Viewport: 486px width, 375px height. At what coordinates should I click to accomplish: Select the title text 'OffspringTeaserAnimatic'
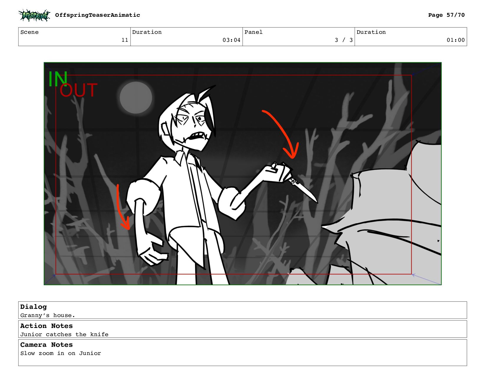(97, 15)
